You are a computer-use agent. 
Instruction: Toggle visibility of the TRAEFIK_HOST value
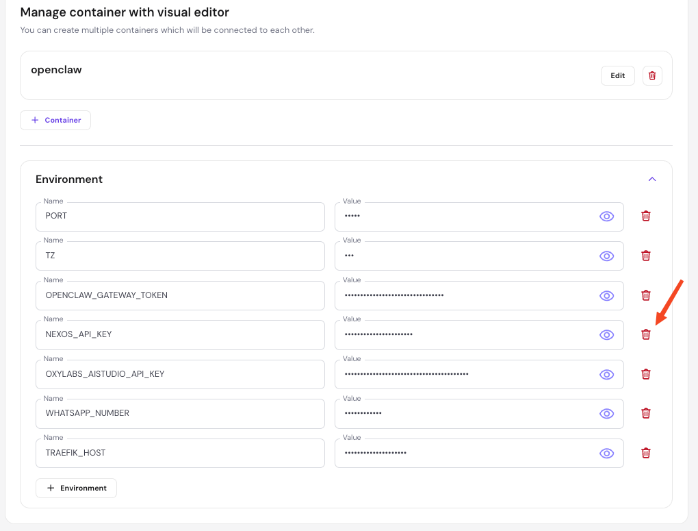coord(606,454)
